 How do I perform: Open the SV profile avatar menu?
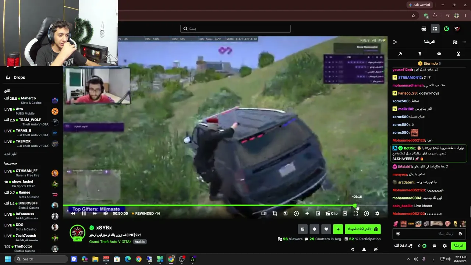pos(457,29)
